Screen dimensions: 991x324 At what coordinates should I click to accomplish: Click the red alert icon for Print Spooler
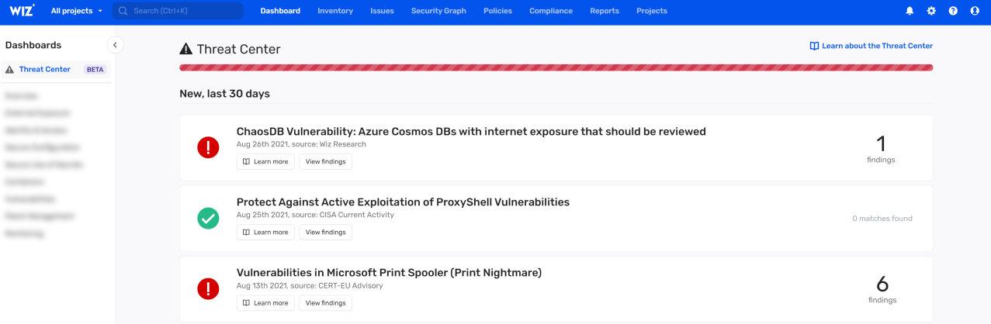click(x=208, y=289)
